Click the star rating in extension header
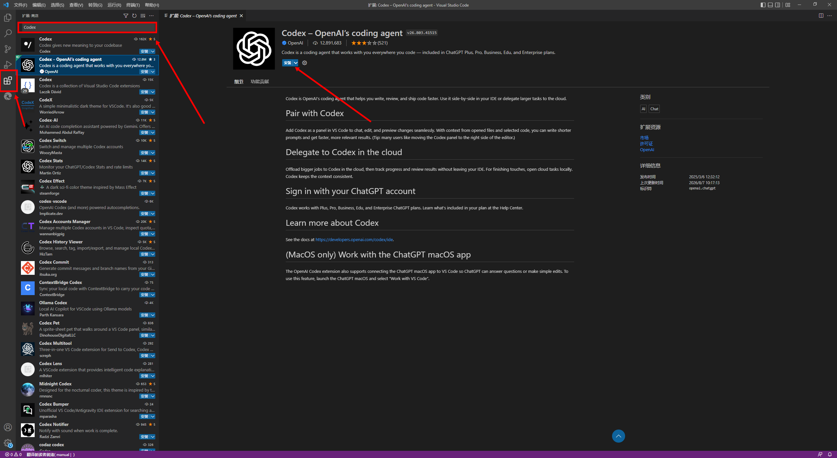The width and height of the screenshot is (837, 458). click(369, 43)
